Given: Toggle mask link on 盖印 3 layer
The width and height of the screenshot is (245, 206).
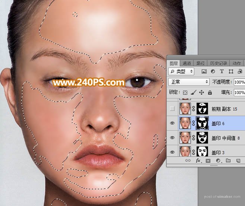Looking at the screenshot, I should (x=194, y=152).
